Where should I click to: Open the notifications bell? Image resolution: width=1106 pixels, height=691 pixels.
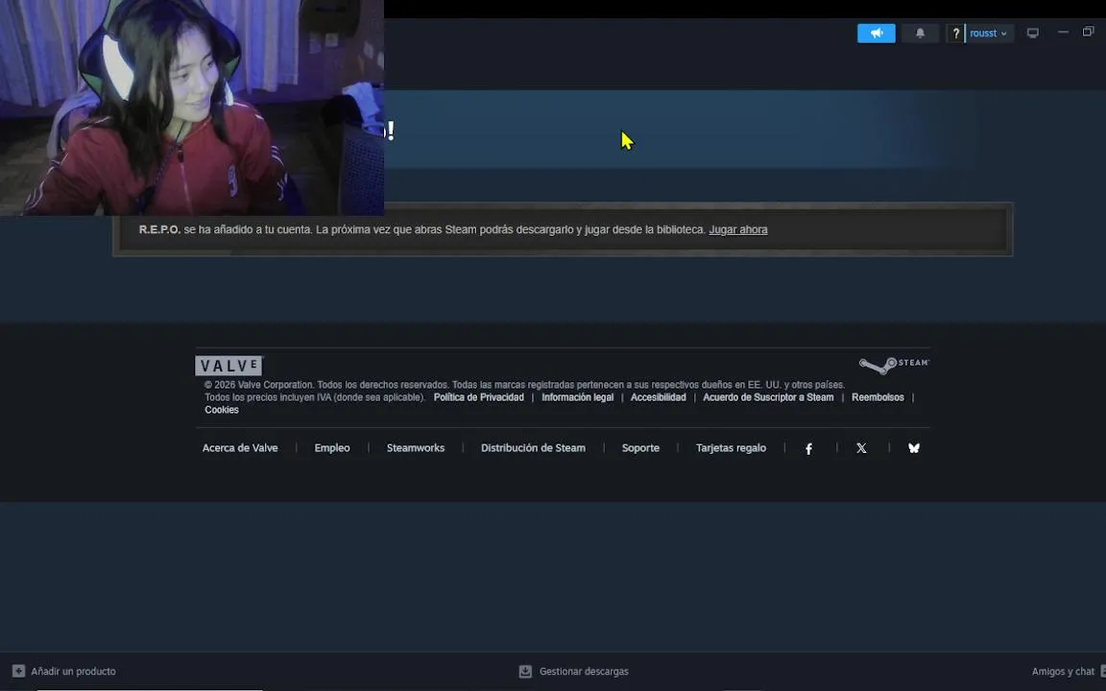[920, 34]
